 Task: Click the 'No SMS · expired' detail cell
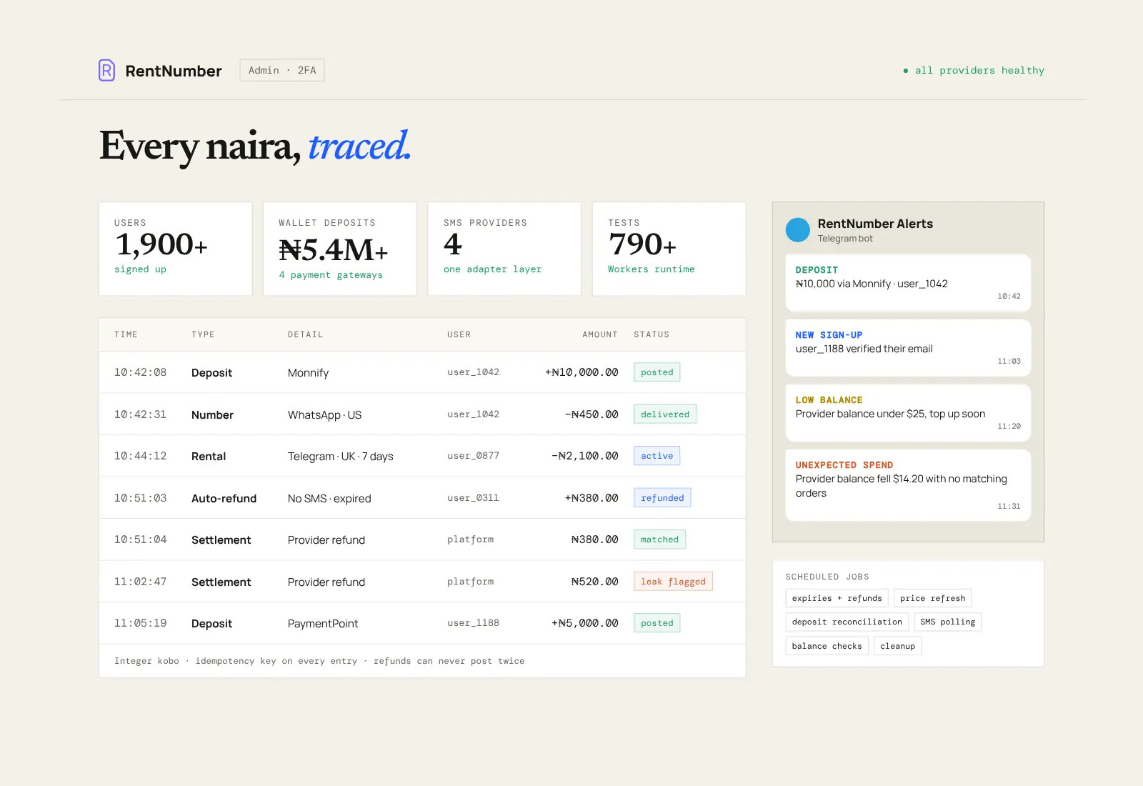click(329, 499)
